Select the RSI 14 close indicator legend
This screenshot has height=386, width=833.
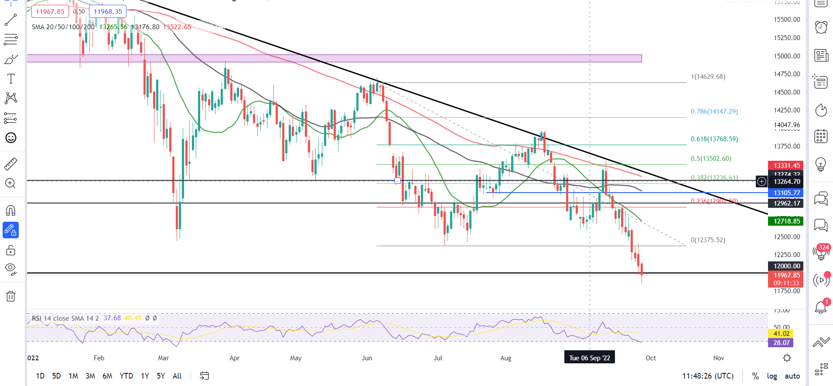click(x=65, y=318)
